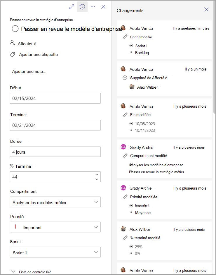Click the 10/05/2023 new end date

pyautogui.click(x=145, y=124)
